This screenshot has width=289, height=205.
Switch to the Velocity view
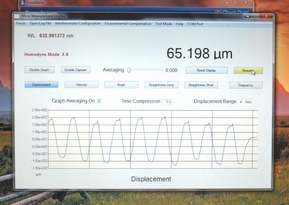click(81, 85)
